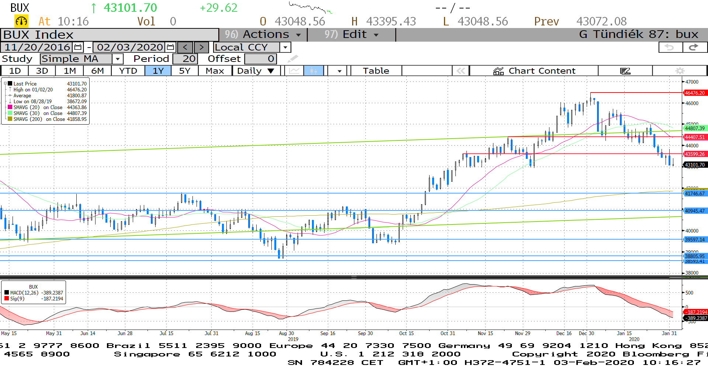708x383 pixels.
Task: Open the Simple MA study dropdown
Action: coord(118,59)
